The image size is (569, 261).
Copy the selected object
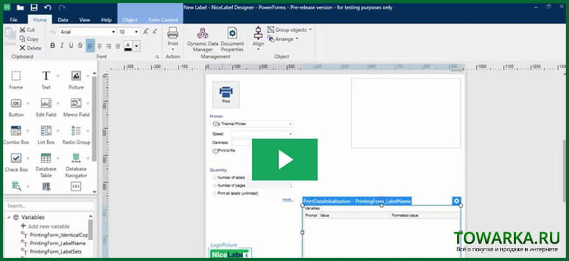pos(29,38)
